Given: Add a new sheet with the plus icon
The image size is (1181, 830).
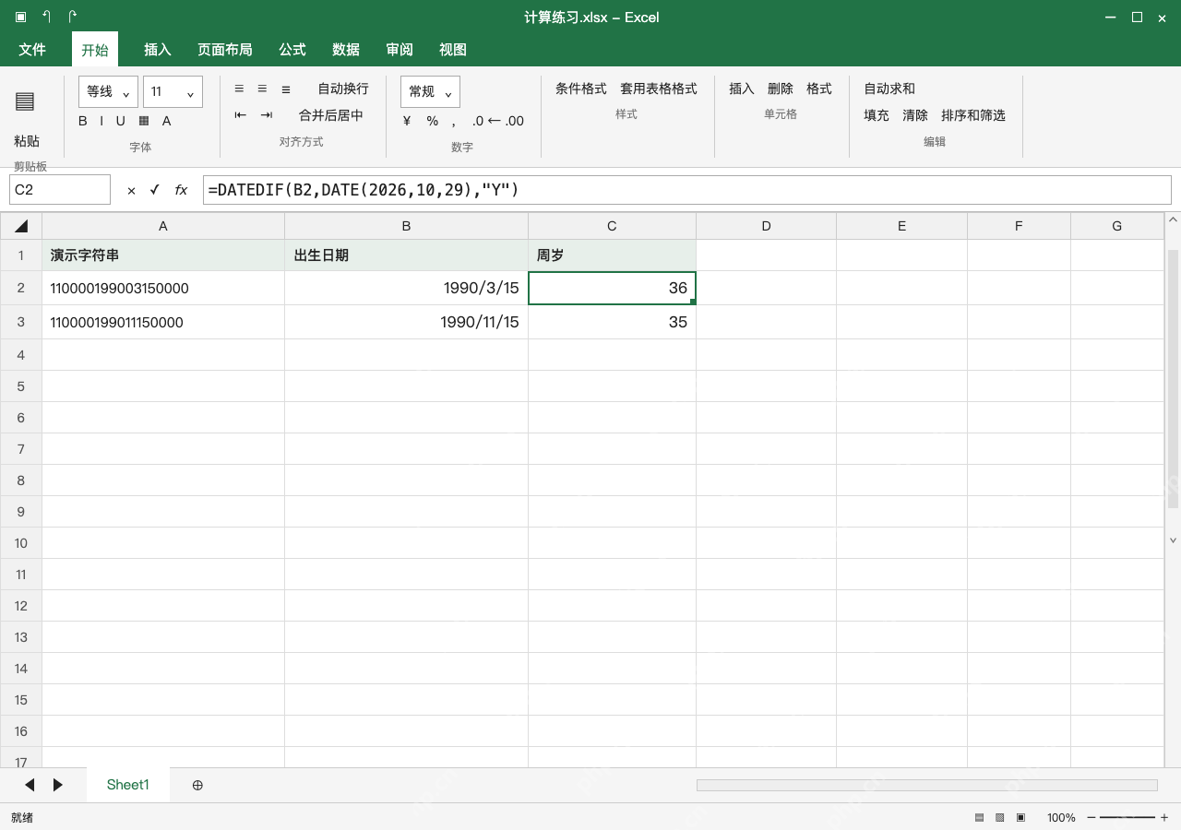Looking at the screenshot, I should [x=197, y=785].
